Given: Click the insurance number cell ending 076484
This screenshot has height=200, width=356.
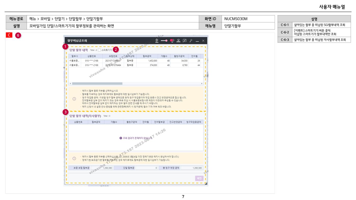Looking at the screenshot, I should (113, 65).
